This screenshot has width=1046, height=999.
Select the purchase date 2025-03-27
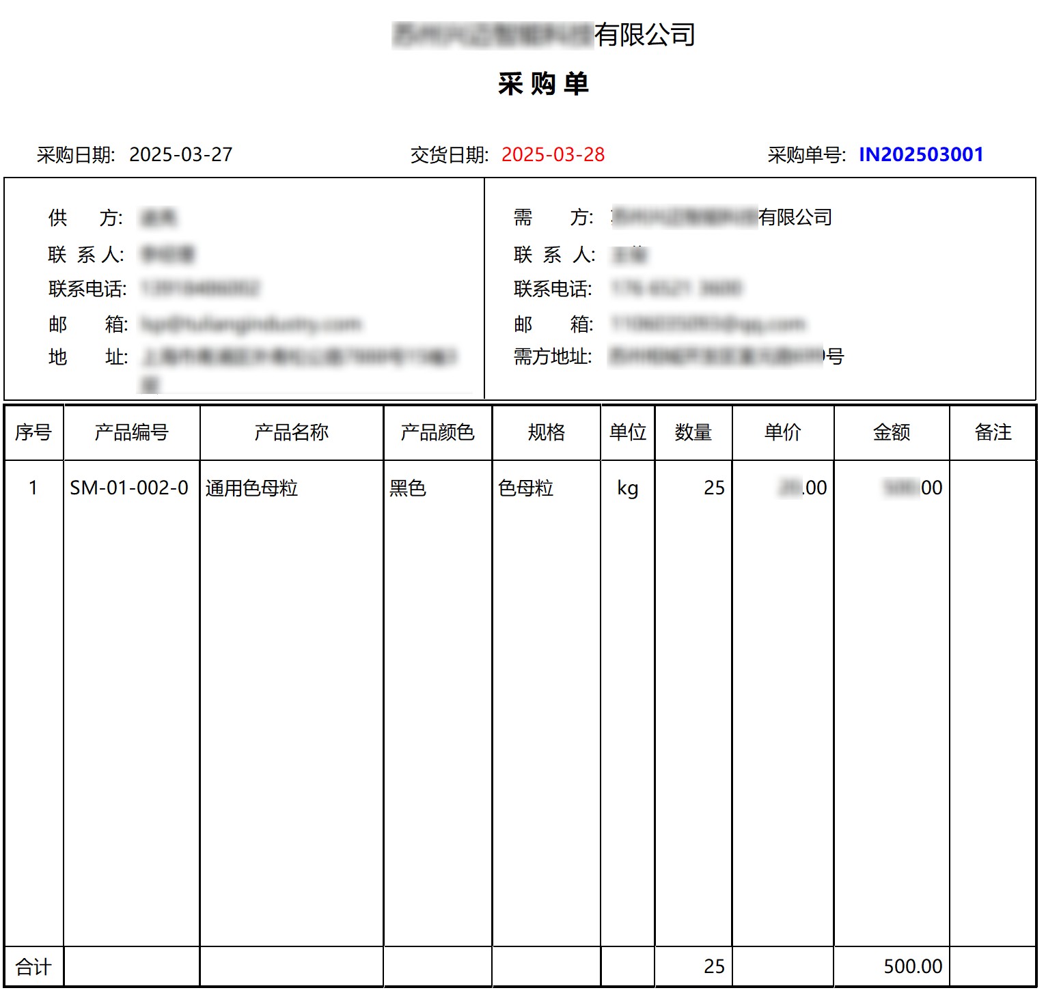(x=180, y=154)
